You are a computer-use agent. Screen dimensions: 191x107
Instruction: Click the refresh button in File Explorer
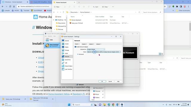click(x=139, y=12)
